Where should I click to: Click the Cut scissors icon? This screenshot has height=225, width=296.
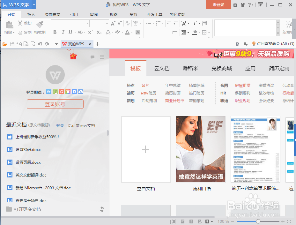pyautogui.click(x=20, y=23)
